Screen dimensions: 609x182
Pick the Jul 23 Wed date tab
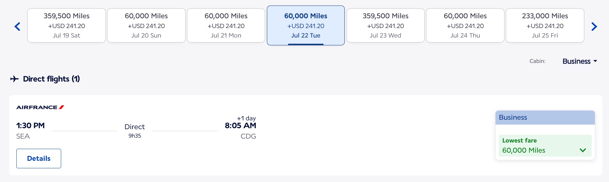pos(385,25)
